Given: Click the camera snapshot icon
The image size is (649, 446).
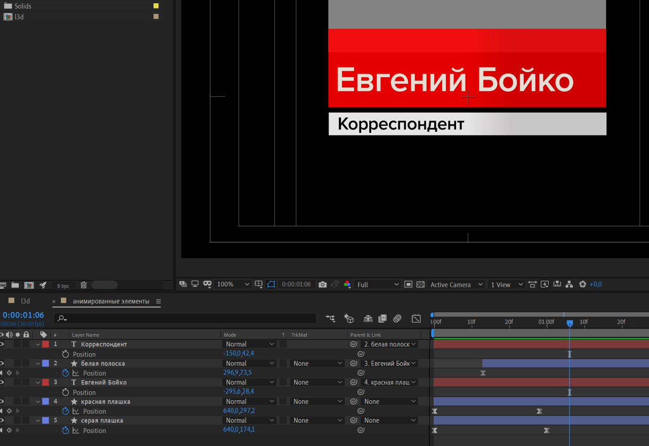Looking at the screenshot, I should coord(323,284).
